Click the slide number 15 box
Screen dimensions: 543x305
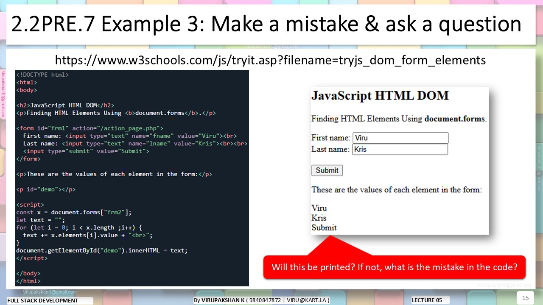[526, 298]
